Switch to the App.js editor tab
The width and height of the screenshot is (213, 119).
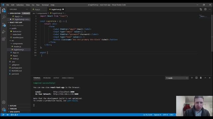[x=39, y=10]
